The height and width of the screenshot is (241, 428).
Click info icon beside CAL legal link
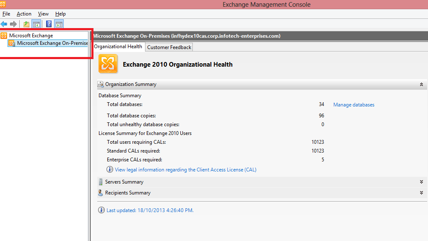point(110,169)
